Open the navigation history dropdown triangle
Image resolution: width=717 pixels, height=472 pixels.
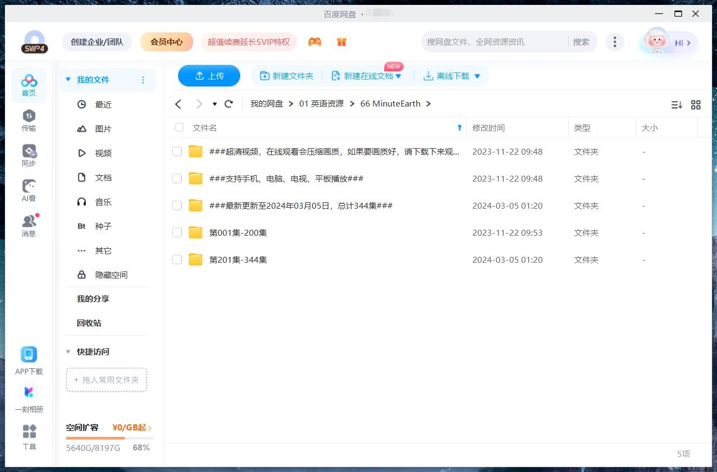click(215, 104)
